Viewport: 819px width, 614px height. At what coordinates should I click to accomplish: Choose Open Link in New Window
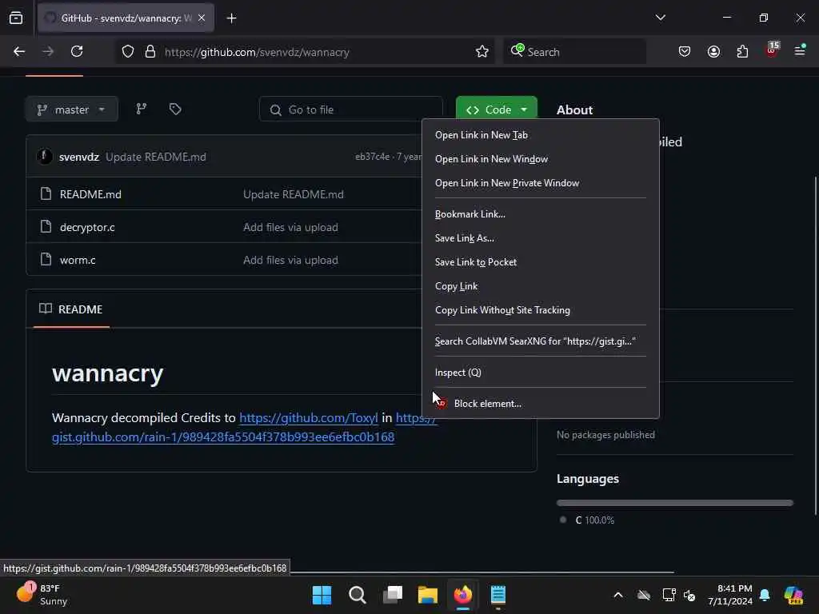click(x=541, y=159)
